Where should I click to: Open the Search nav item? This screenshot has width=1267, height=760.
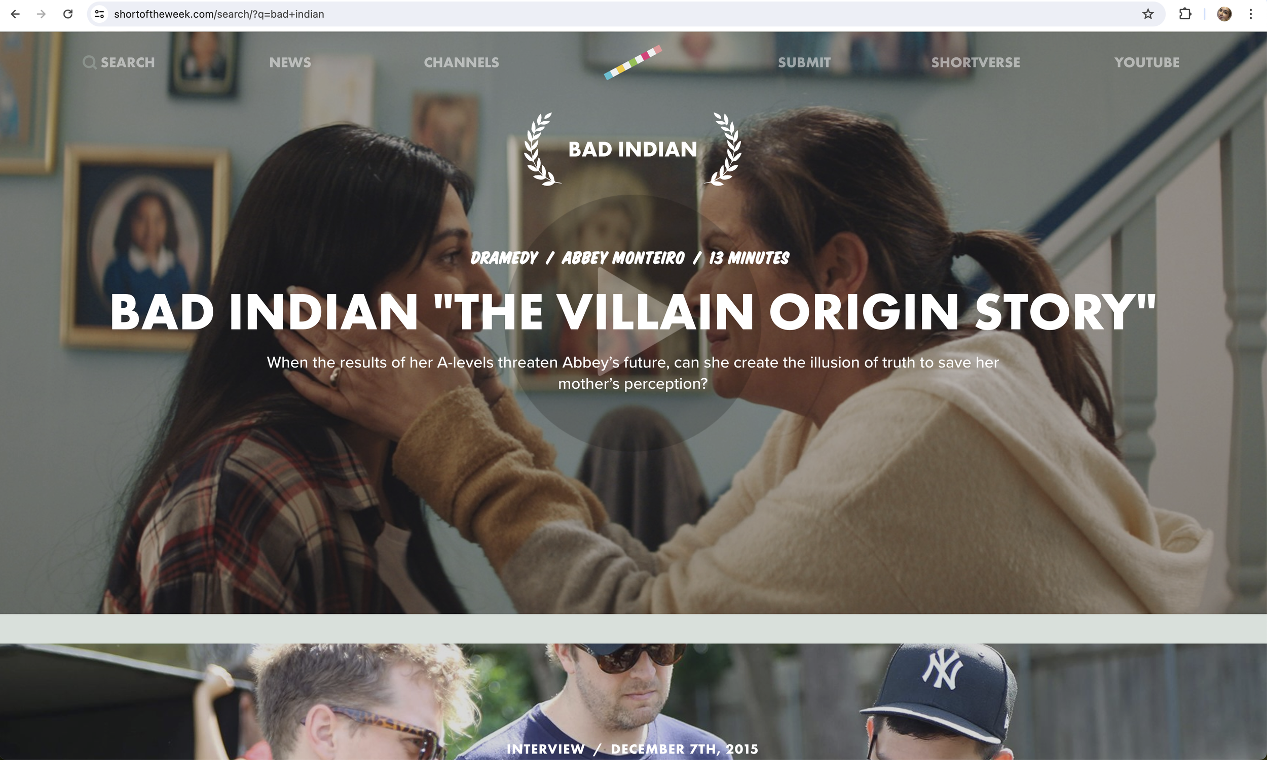click(119, 62)
